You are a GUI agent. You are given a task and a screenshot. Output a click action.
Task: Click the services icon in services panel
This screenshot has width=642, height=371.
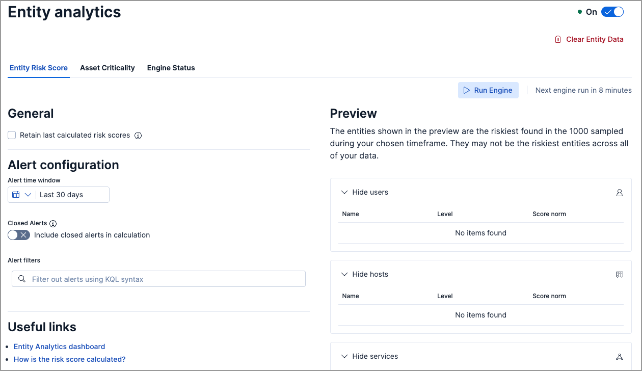pyautogui.click(x=620, y=357)
